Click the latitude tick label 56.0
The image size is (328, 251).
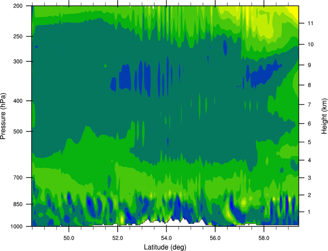point(215,238)
